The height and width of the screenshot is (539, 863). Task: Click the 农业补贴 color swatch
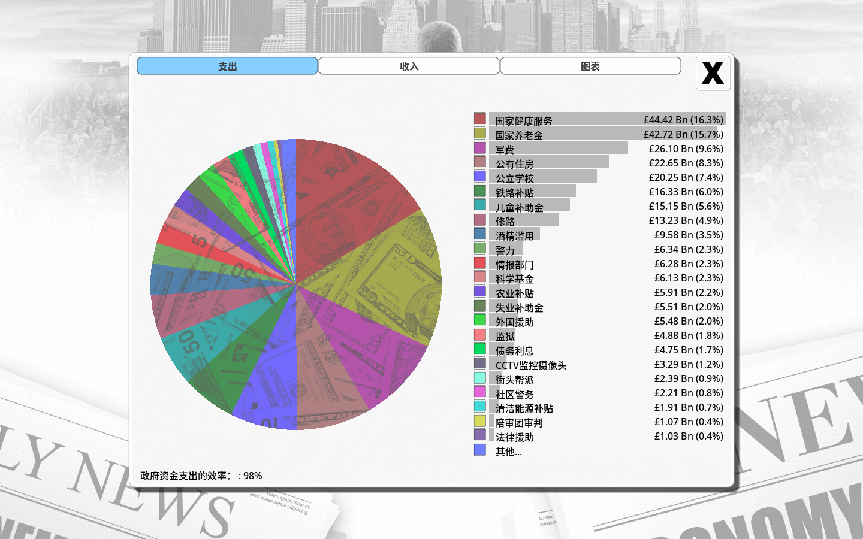[x=479, y=291]
